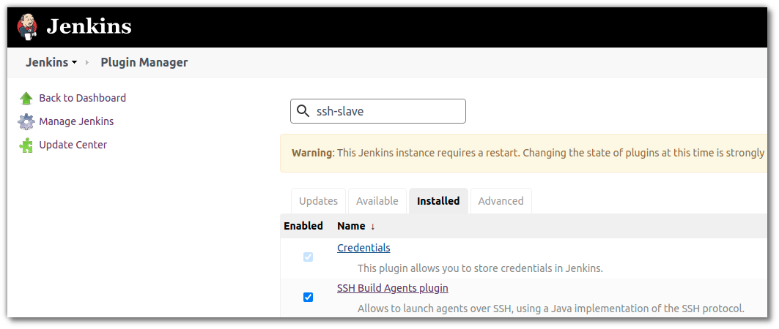Toggle the Credentials plugin enabled checkbox
Viewport: 779px width, 329px height.
coord(308,257)
